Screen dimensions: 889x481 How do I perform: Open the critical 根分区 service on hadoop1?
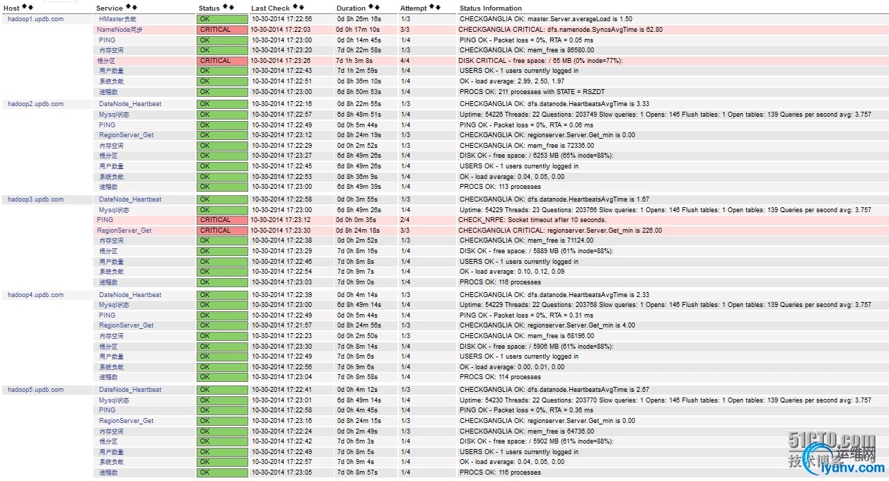(106, 61)
